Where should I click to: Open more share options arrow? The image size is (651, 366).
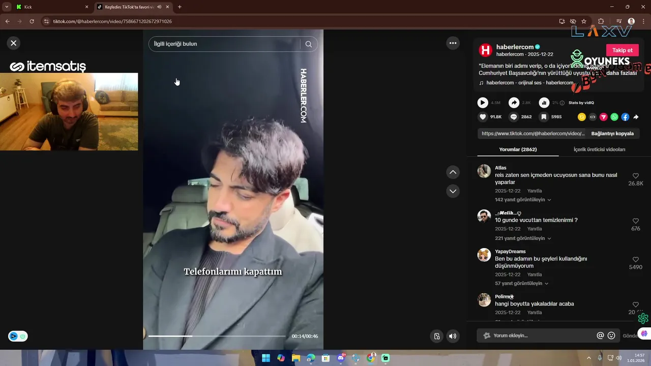coord(636,117)
